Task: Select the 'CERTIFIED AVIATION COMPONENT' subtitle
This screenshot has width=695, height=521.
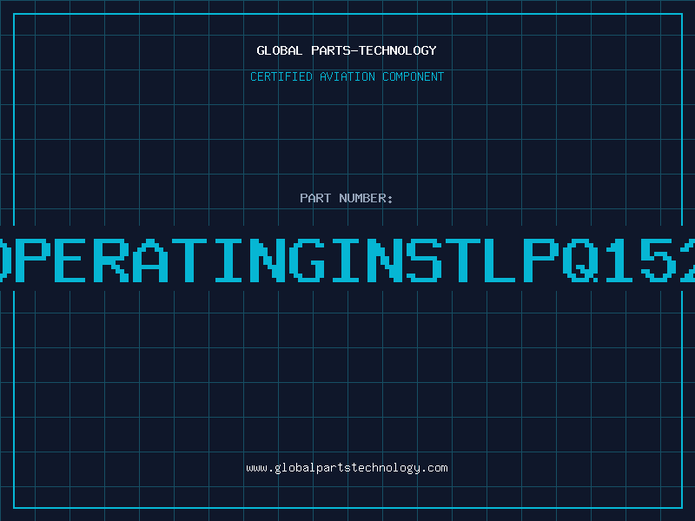Action: tap(347, 76)
